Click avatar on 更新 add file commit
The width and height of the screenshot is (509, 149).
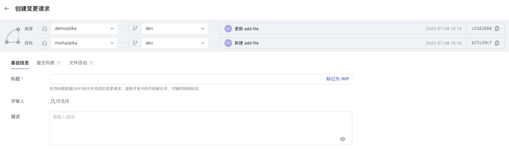coord(228,28)
